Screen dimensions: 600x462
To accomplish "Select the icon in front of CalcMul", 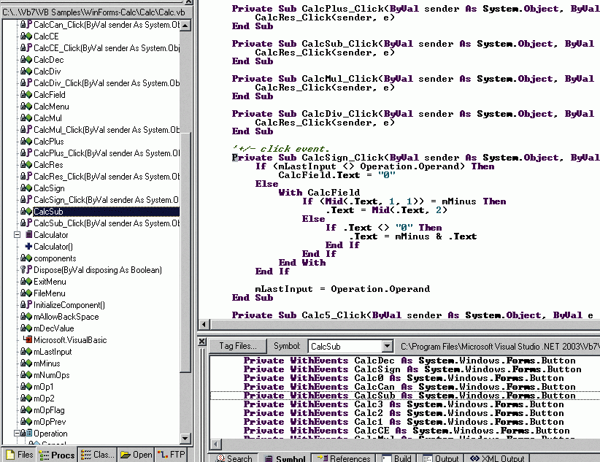I will click(x=26, y=118).
